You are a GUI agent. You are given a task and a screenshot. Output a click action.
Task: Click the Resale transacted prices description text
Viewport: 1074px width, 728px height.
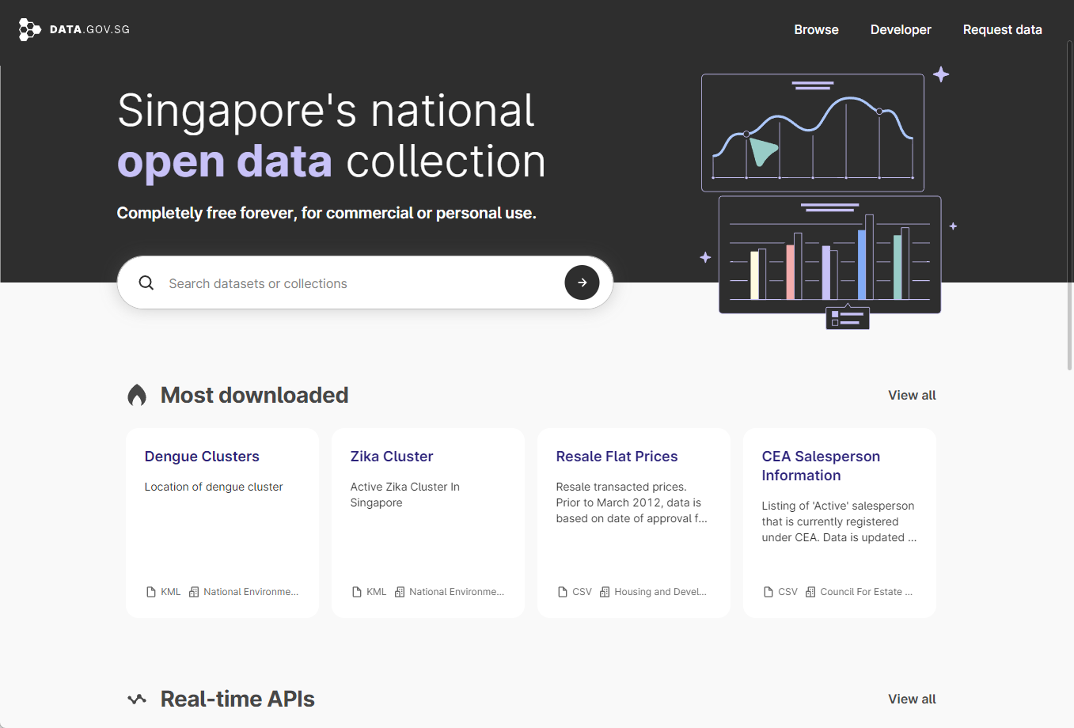pyautogui.click(x=632, y=502)
